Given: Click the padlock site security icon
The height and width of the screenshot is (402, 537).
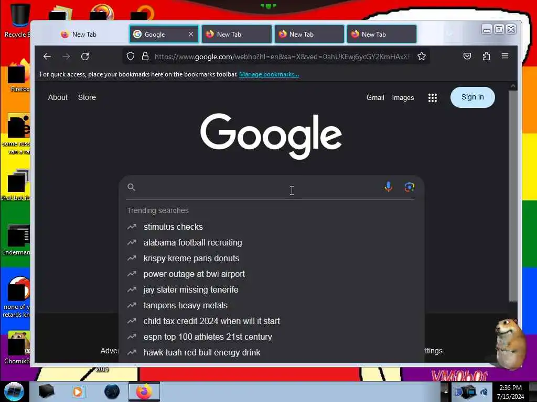Looking at the screenshot, I should tap(145, 56).
